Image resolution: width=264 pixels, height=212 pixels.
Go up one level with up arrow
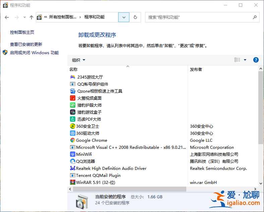point(31,17)
